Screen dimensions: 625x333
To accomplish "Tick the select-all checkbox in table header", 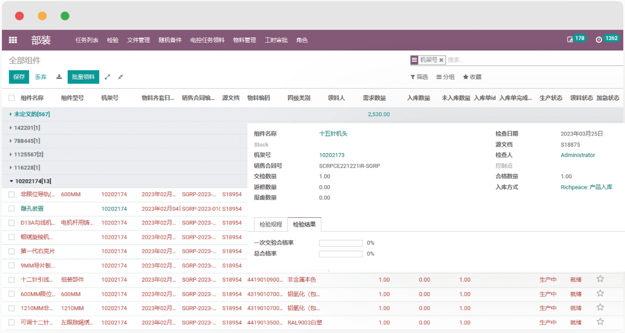I will click(x=12, y=98).
